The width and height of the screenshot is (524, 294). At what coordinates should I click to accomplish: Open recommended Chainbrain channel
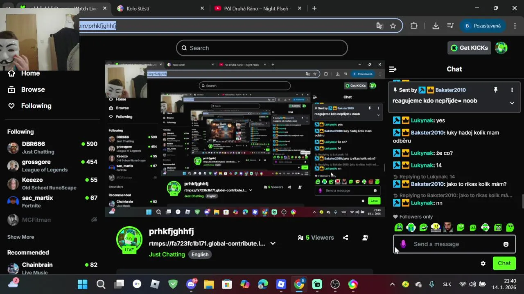52,268
